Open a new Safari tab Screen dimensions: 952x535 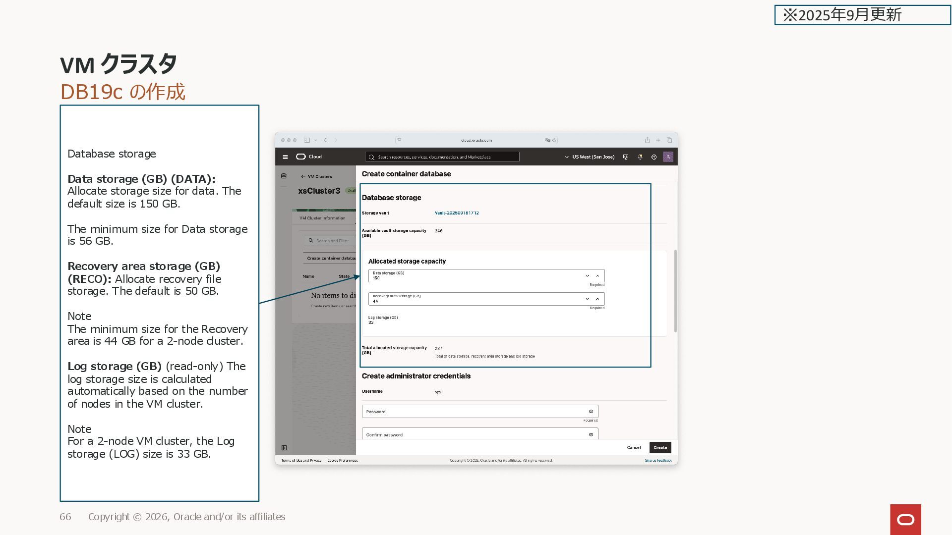[x=658, y=140]
